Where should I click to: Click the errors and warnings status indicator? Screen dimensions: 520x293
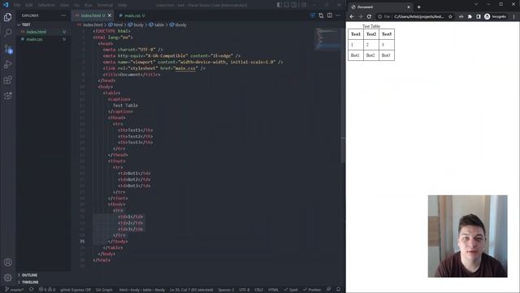pos(47,290)
